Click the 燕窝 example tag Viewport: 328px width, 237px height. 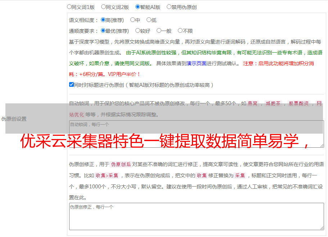[x=252, y=103]
